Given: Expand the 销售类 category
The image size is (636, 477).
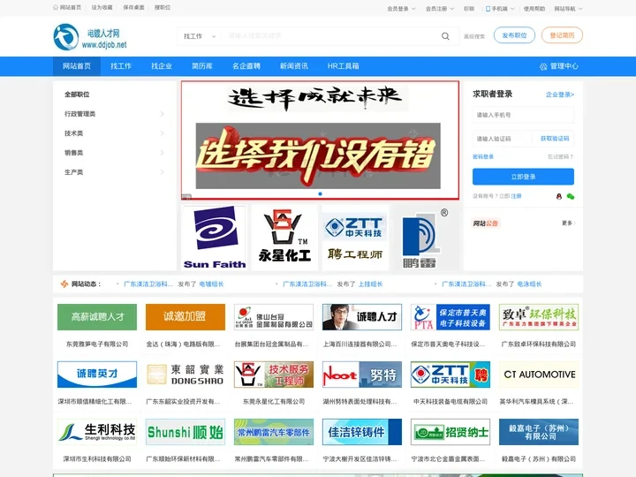Looking at the screenshot, I should pyautogui.click(x=114, y=153).
